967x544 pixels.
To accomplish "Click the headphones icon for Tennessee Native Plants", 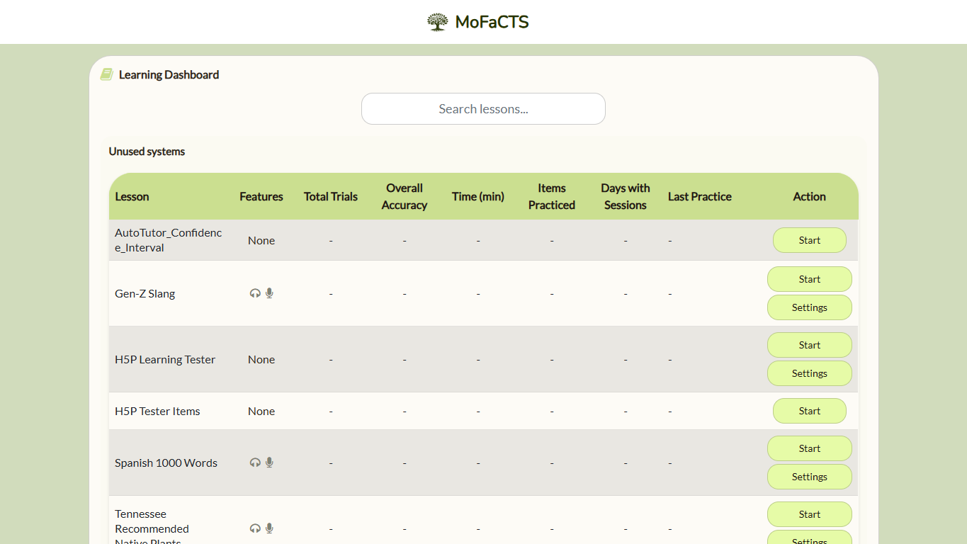I will [x=255, y=528].
